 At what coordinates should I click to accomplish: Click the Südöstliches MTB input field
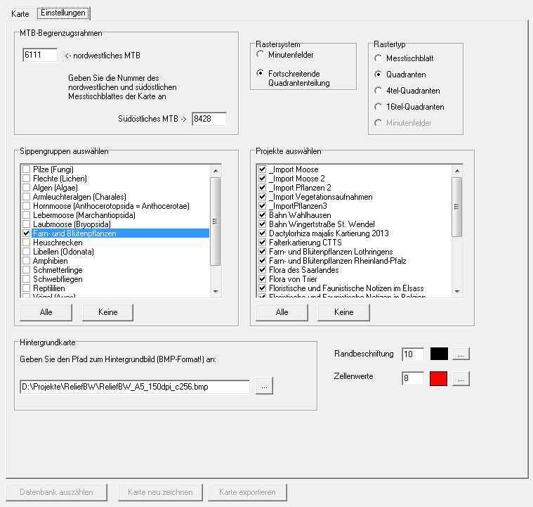click(x=209, y=119)
